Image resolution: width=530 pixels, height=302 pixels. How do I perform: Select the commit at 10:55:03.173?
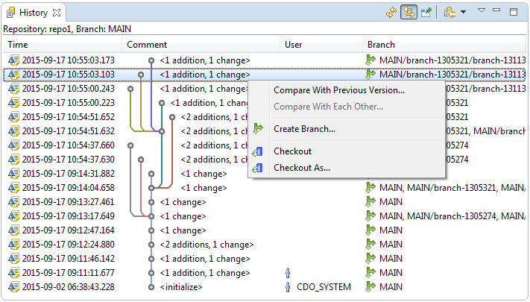pos(69,60)
